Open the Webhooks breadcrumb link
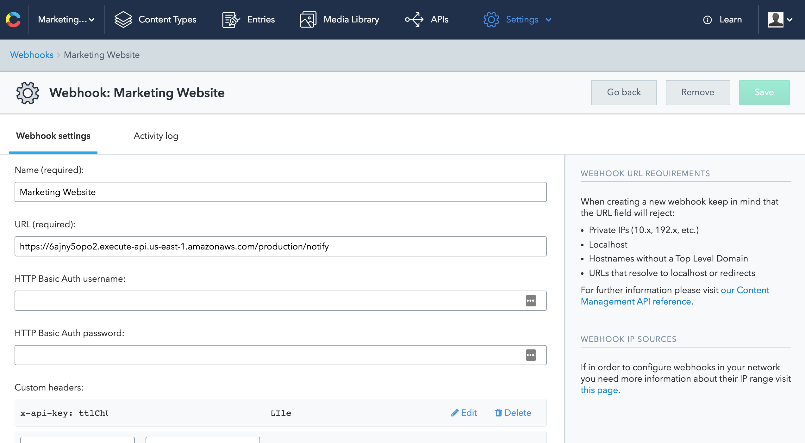The height and width of the screenshot is (443, 805). pos(32,55)
